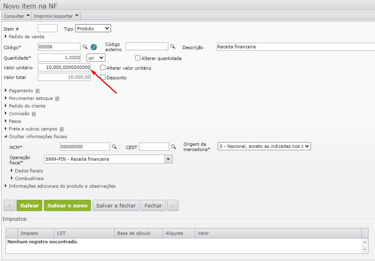Toggle the Alterar quantidade checkbox
Screen dimensions: 375x261
coord(138,58)
